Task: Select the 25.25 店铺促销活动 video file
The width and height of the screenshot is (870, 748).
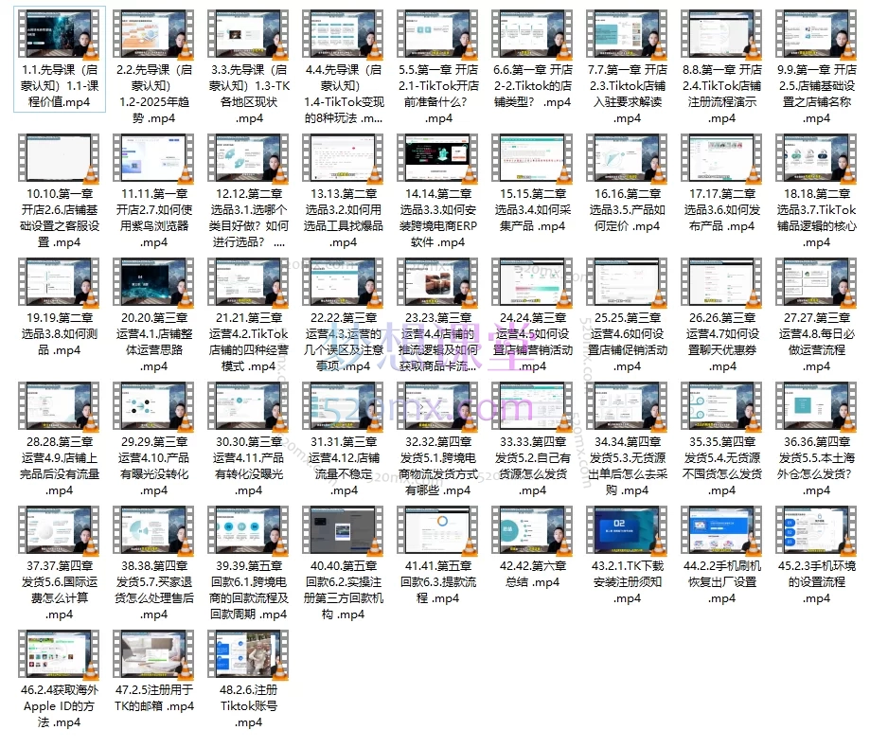Action: pos(627,282)
